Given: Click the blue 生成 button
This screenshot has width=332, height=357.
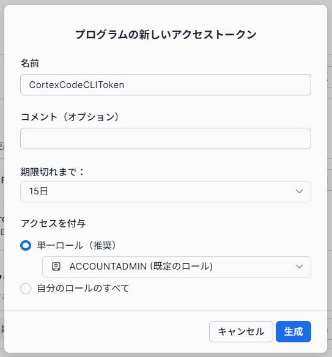Looking at the screenshot, I should (293, 331).
